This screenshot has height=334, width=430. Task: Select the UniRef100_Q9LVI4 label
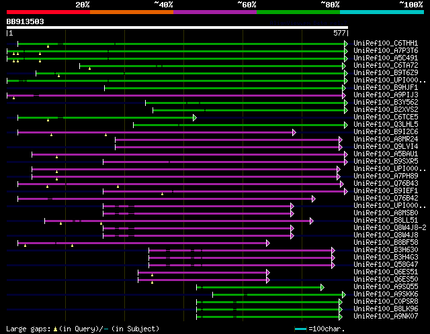pyautogui.click(x=386, y=147)
